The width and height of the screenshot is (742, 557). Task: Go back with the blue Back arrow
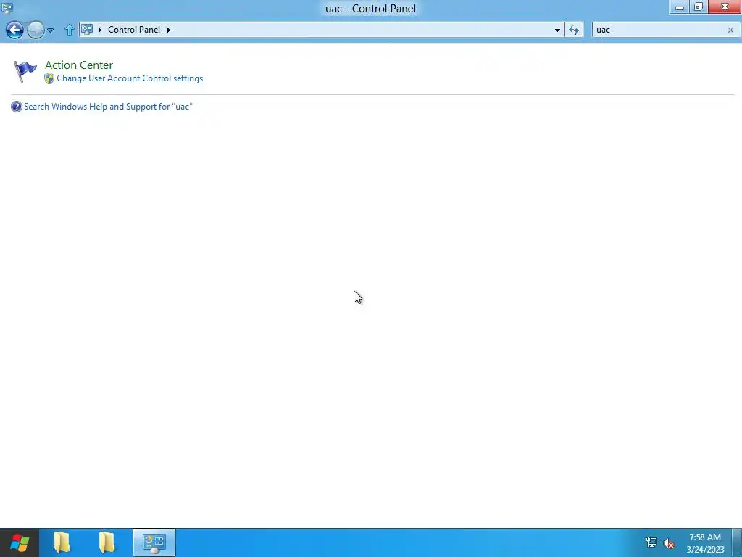click(14, 30)
